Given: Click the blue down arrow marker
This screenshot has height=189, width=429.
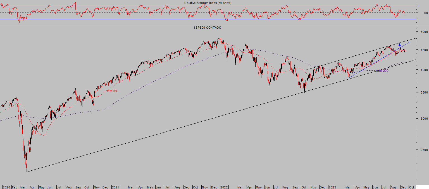Looking at the screenshot, I should (x=399, y=45).
